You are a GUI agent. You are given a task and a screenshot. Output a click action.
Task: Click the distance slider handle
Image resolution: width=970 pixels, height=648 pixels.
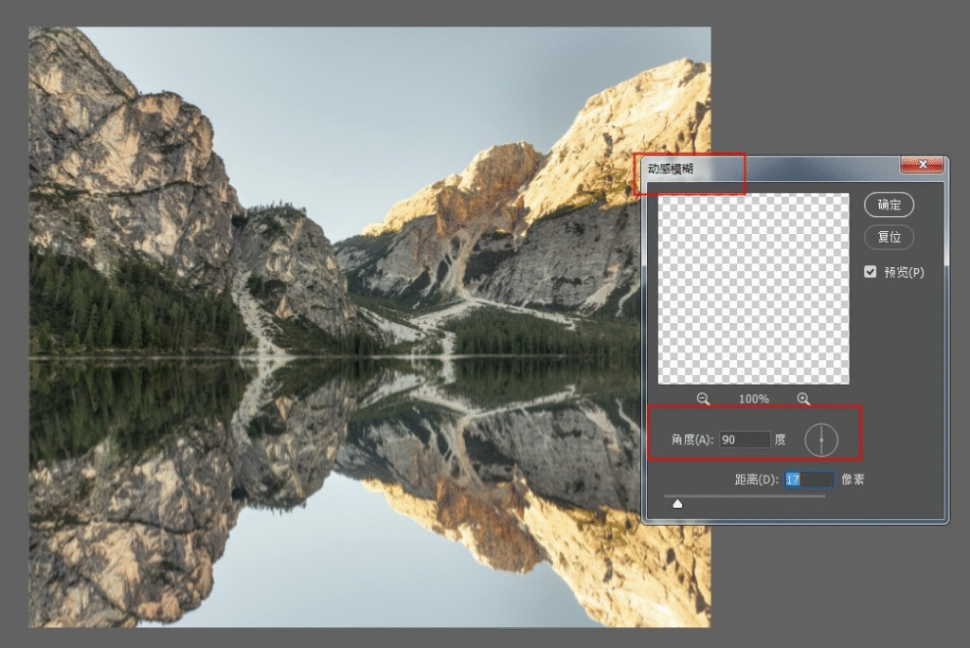[x=677, y=504]
